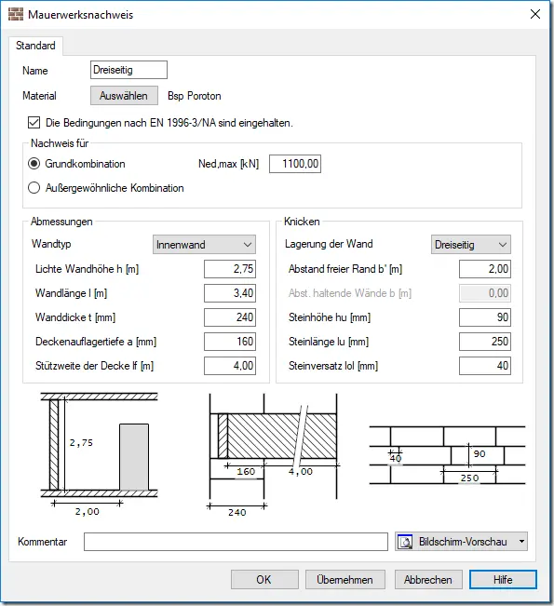Click the Wanddicke t field showing 240
This screenshot has width=554, height=606.
click(x=230, y=317)
